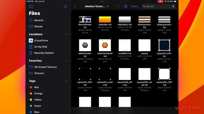The height and width of the screenshot is (114, 204).
Task: Tap the screen recording indicator in status bar
Action: coord(160,1)
